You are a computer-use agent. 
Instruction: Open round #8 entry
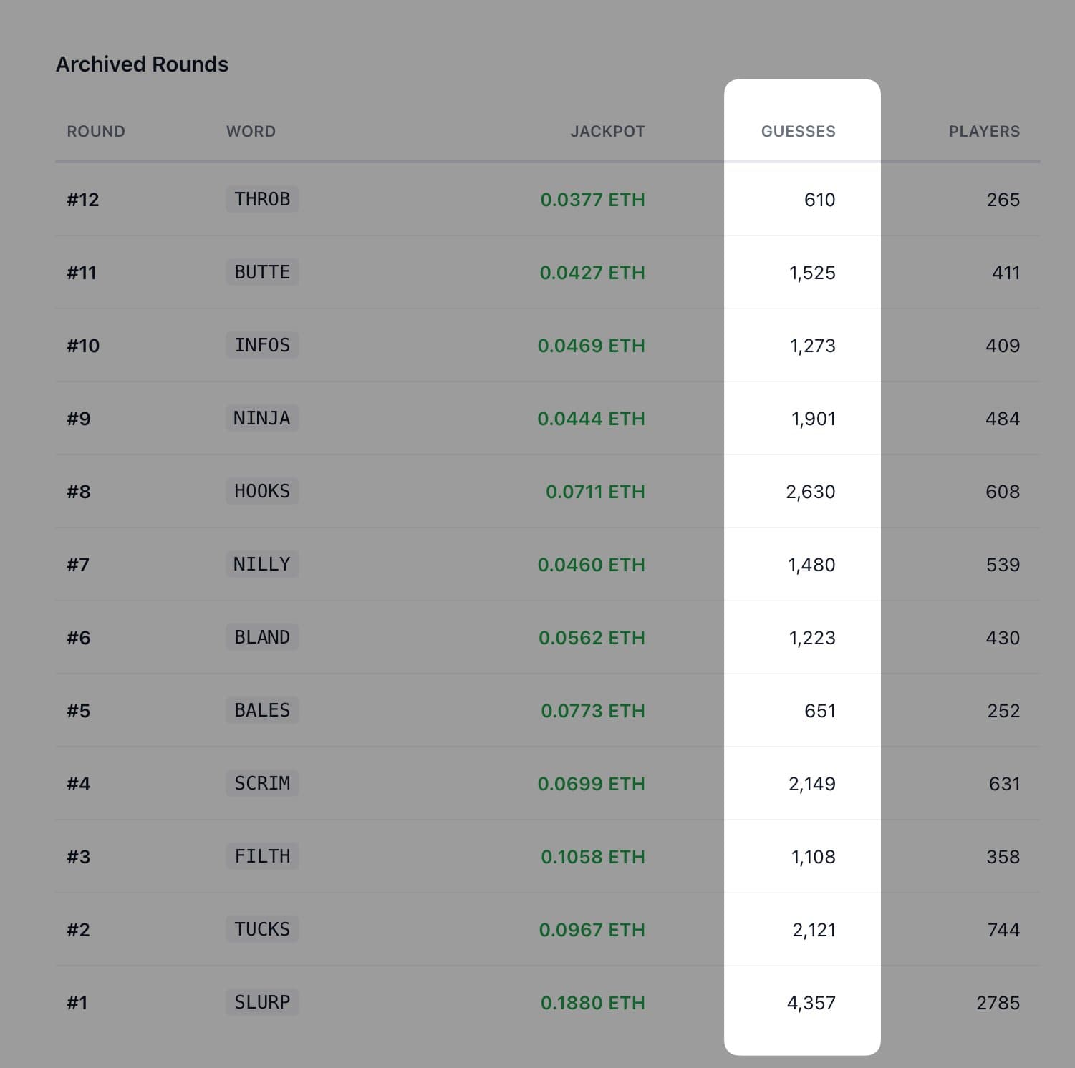pyautogui.click(x=79, y=492)
